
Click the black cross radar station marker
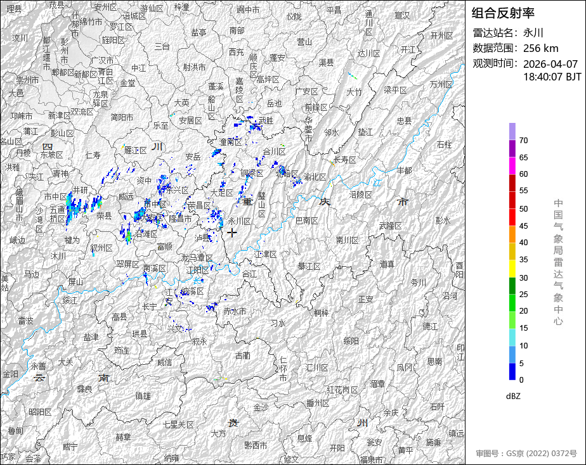(232, 233)
